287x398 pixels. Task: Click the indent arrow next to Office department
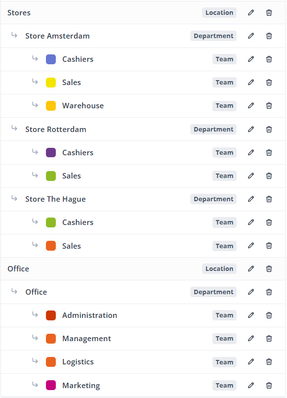[14, 291]
